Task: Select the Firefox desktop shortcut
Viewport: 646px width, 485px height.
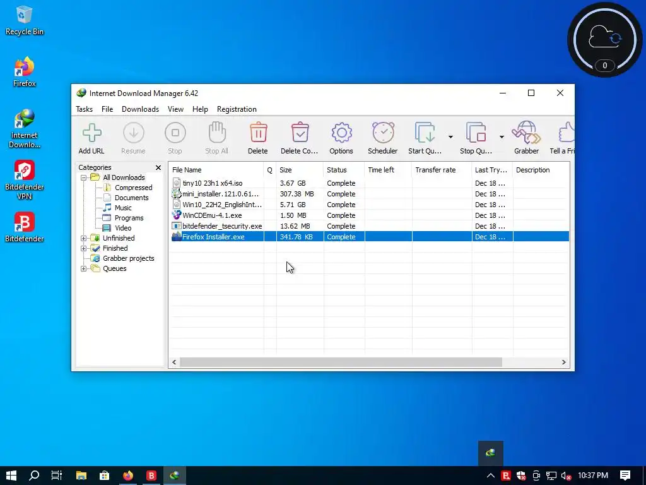Action: point(25,72)
